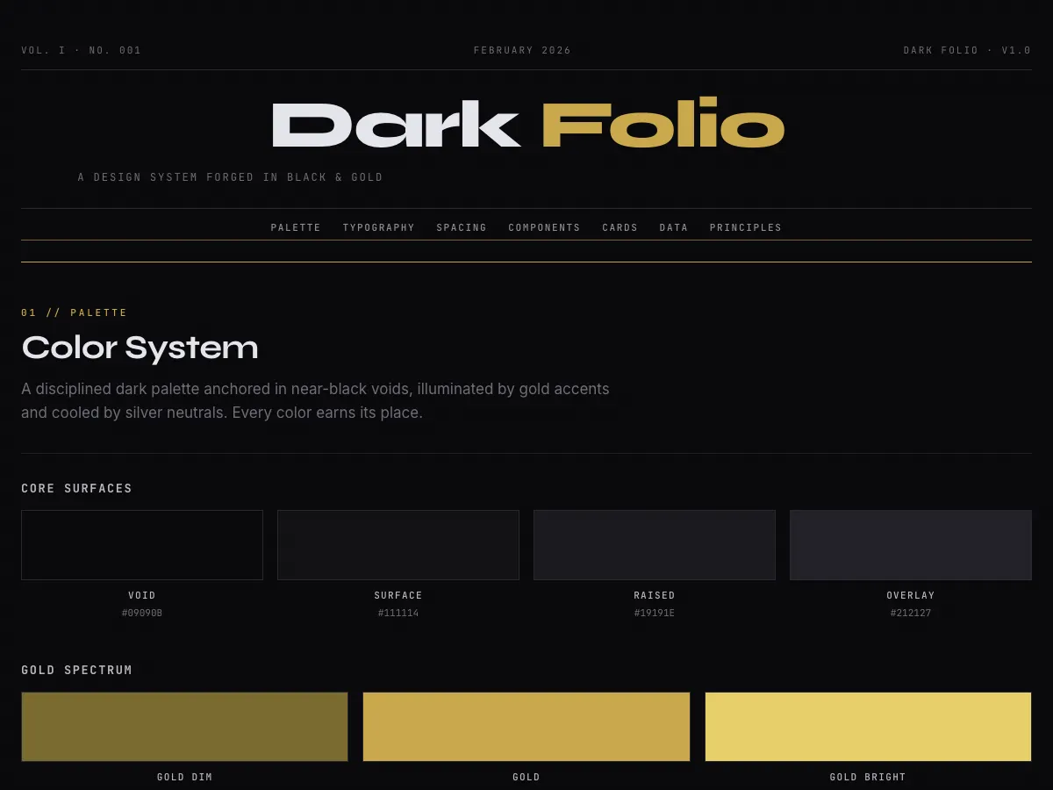Navigate to the COMPONENTS section
The width and height of the screenshot is (1053, 790).
pos(544,227)
